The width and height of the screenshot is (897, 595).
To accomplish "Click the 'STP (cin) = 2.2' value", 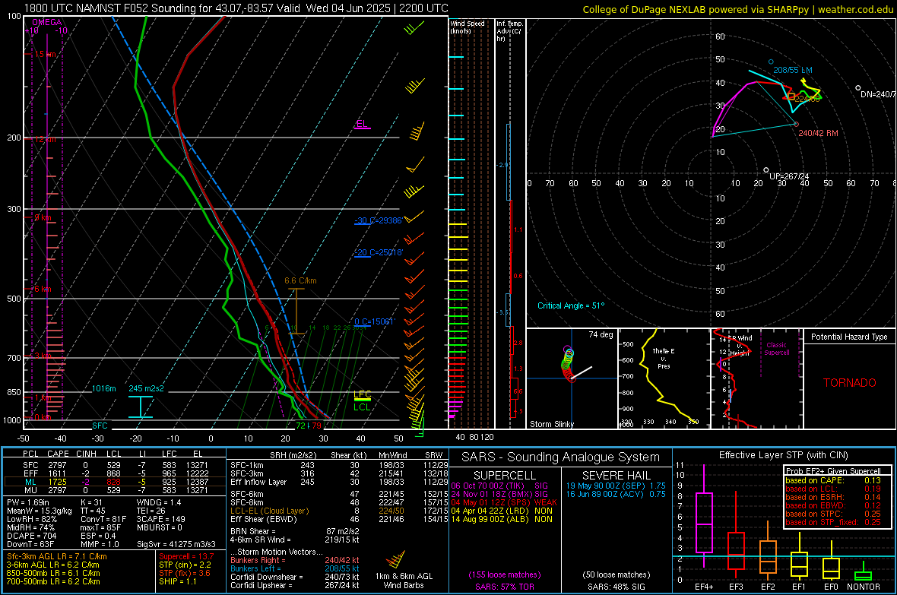I will pyautogui.click(x=185, y=565).
